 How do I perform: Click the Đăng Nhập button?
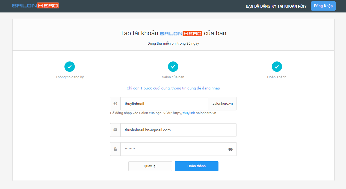(323, 6)
